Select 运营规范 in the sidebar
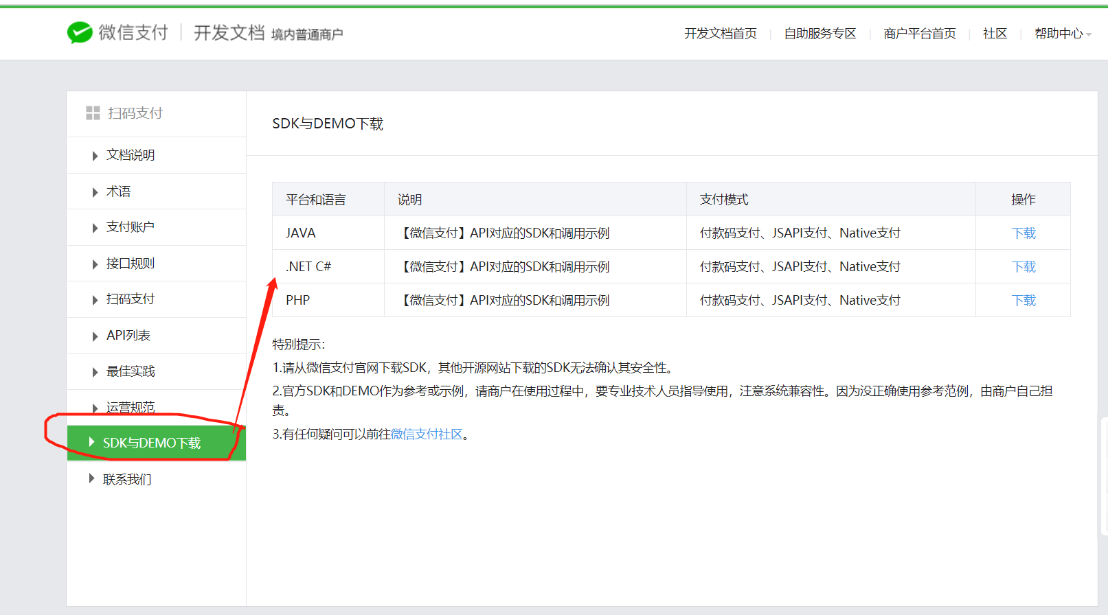This screenshot has width=1108, height=615. (157, 407)
